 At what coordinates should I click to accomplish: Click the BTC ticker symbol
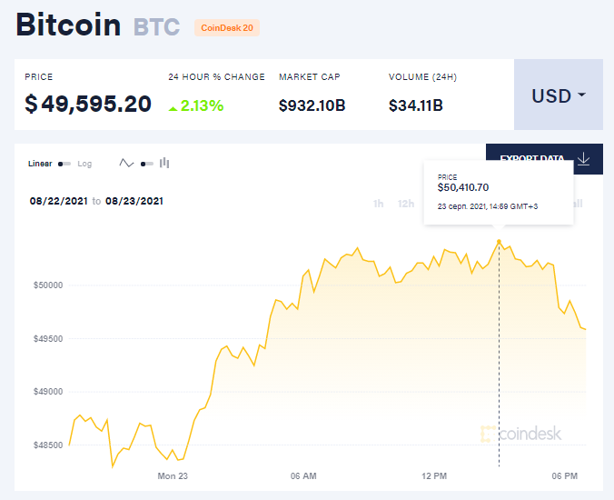(x=157, y=26)
